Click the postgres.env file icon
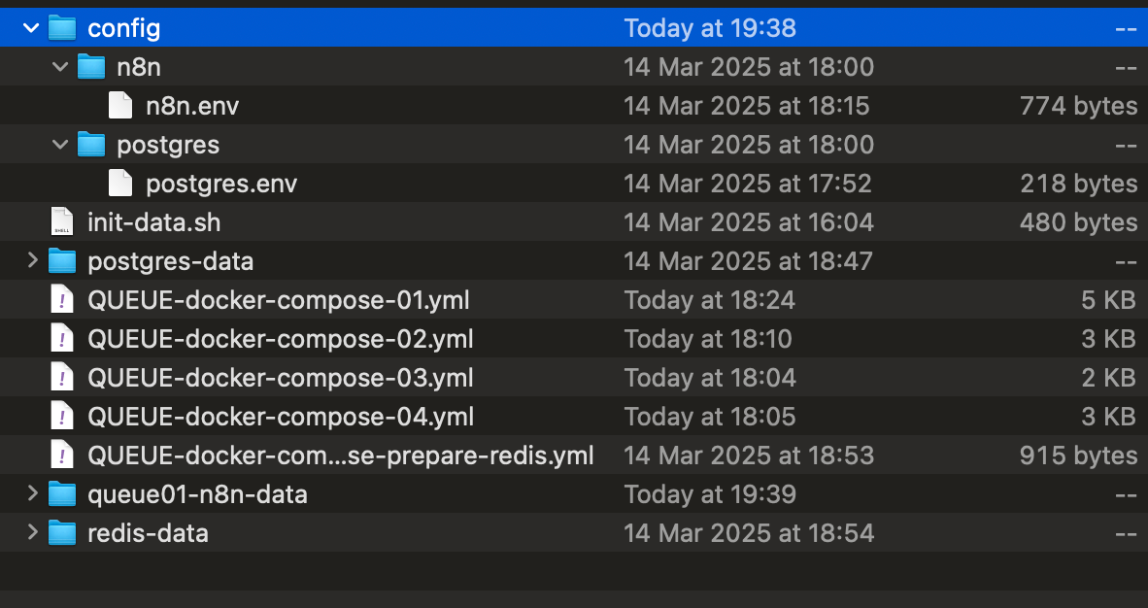This screenshot has width=1148, height=608. pos(120,184)
